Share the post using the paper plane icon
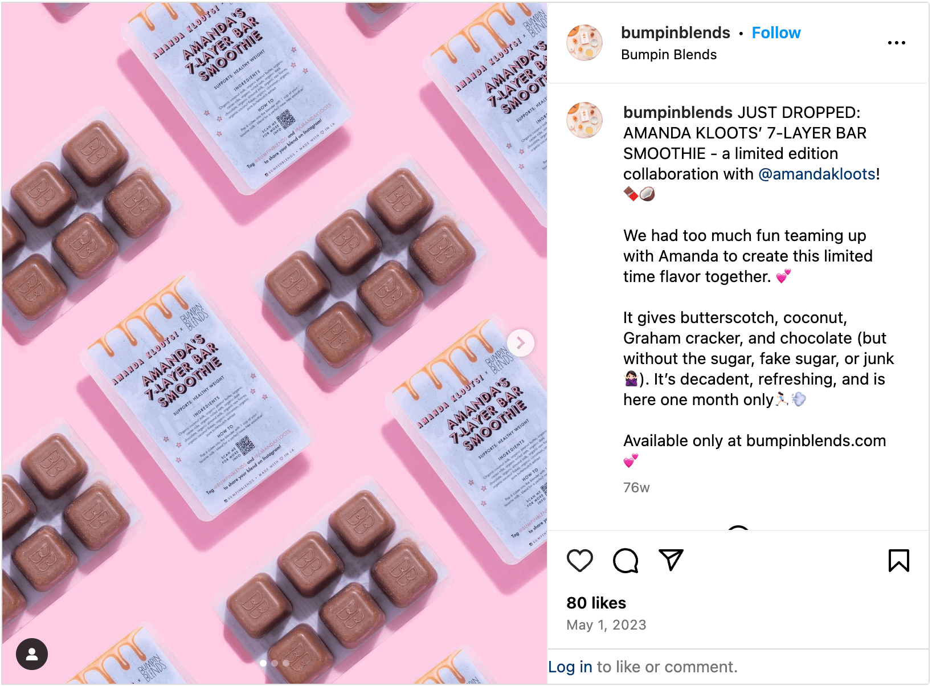 point(671,560)
